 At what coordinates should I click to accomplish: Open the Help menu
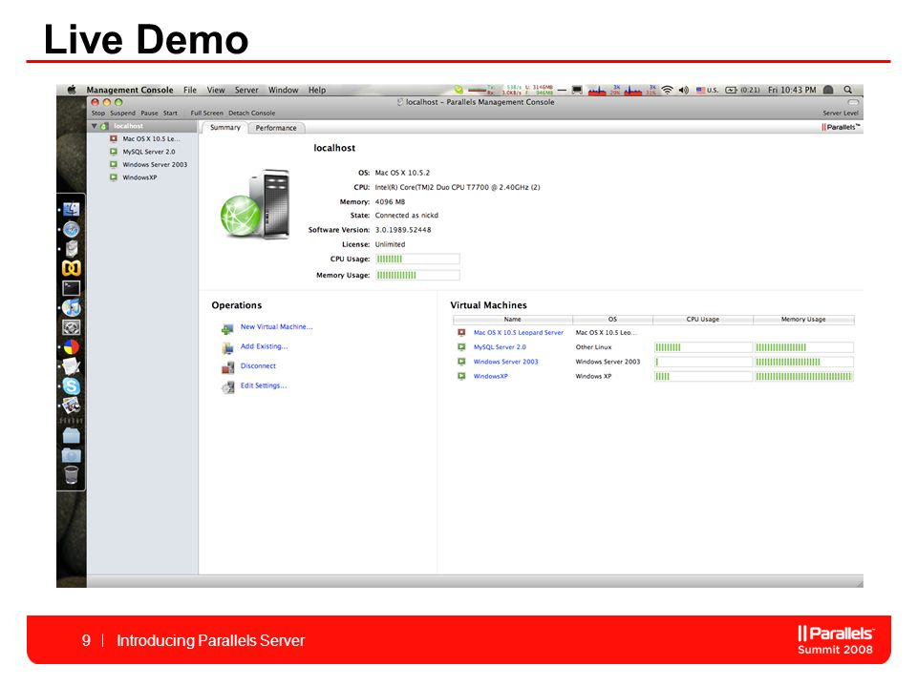point(317,90)
